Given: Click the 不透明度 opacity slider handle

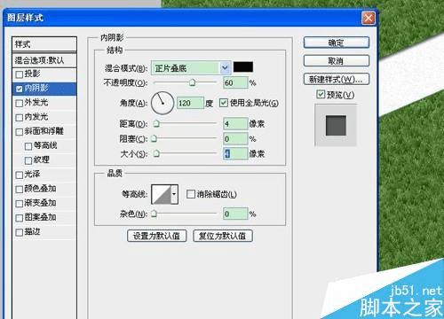Looking at the screenshot, I should (x=192, y=82).
